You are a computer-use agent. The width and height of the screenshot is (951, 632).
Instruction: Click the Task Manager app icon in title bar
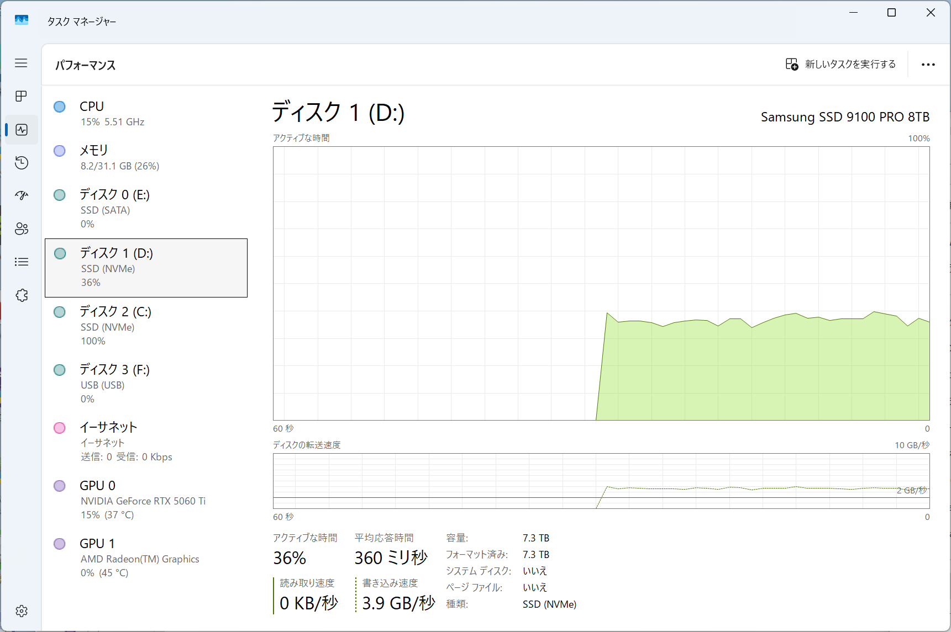pyautogui.click(x=22, y=20)
